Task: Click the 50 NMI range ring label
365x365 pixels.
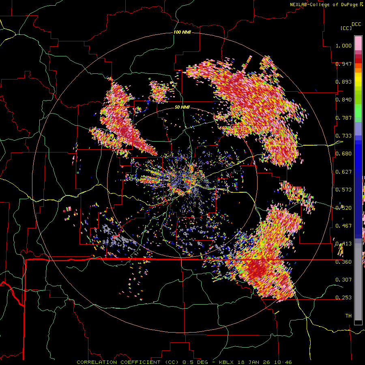Action: [x=182, y=107]
